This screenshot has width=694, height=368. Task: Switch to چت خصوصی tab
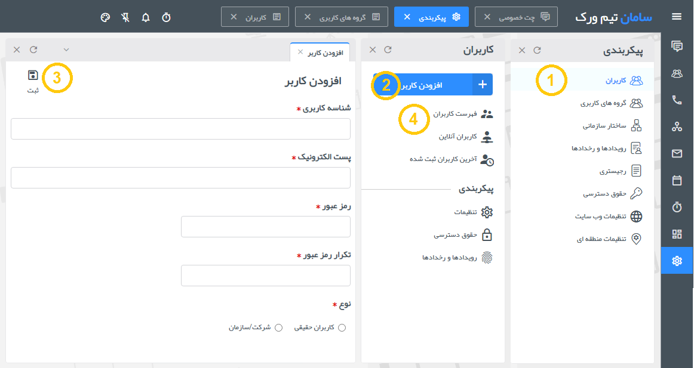tap(516, 17)
